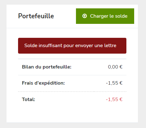
Task: Click the 0,00 € wallet balance value
Action: tap(115, 67)
